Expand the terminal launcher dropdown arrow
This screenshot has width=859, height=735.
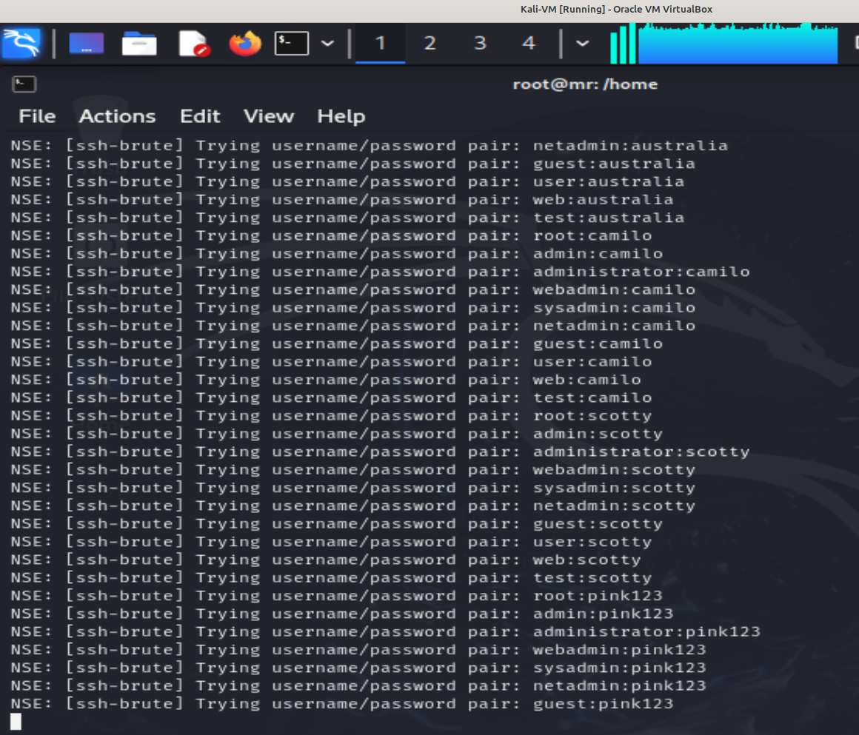coord(327,43)
